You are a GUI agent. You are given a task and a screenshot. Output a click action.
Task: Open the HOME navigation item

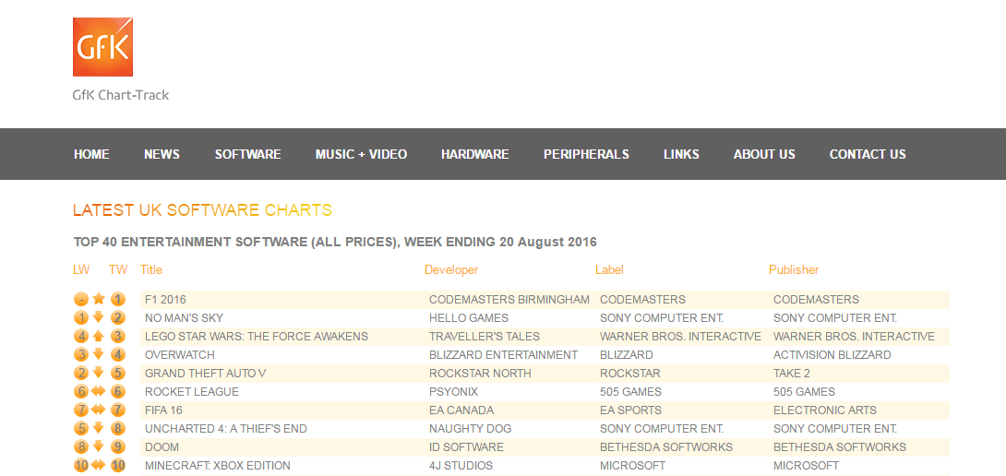91,154
